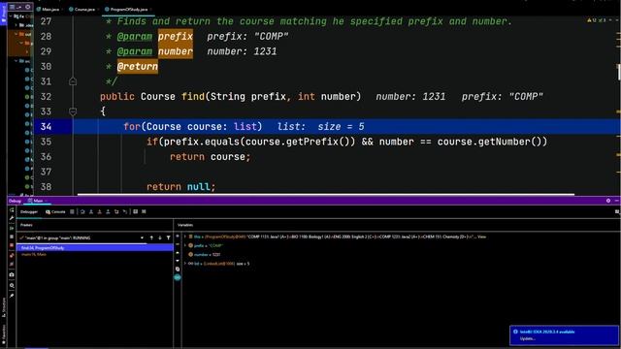Click line 36 return course statement
621x349 pixels.
click(x=211, y=157)
